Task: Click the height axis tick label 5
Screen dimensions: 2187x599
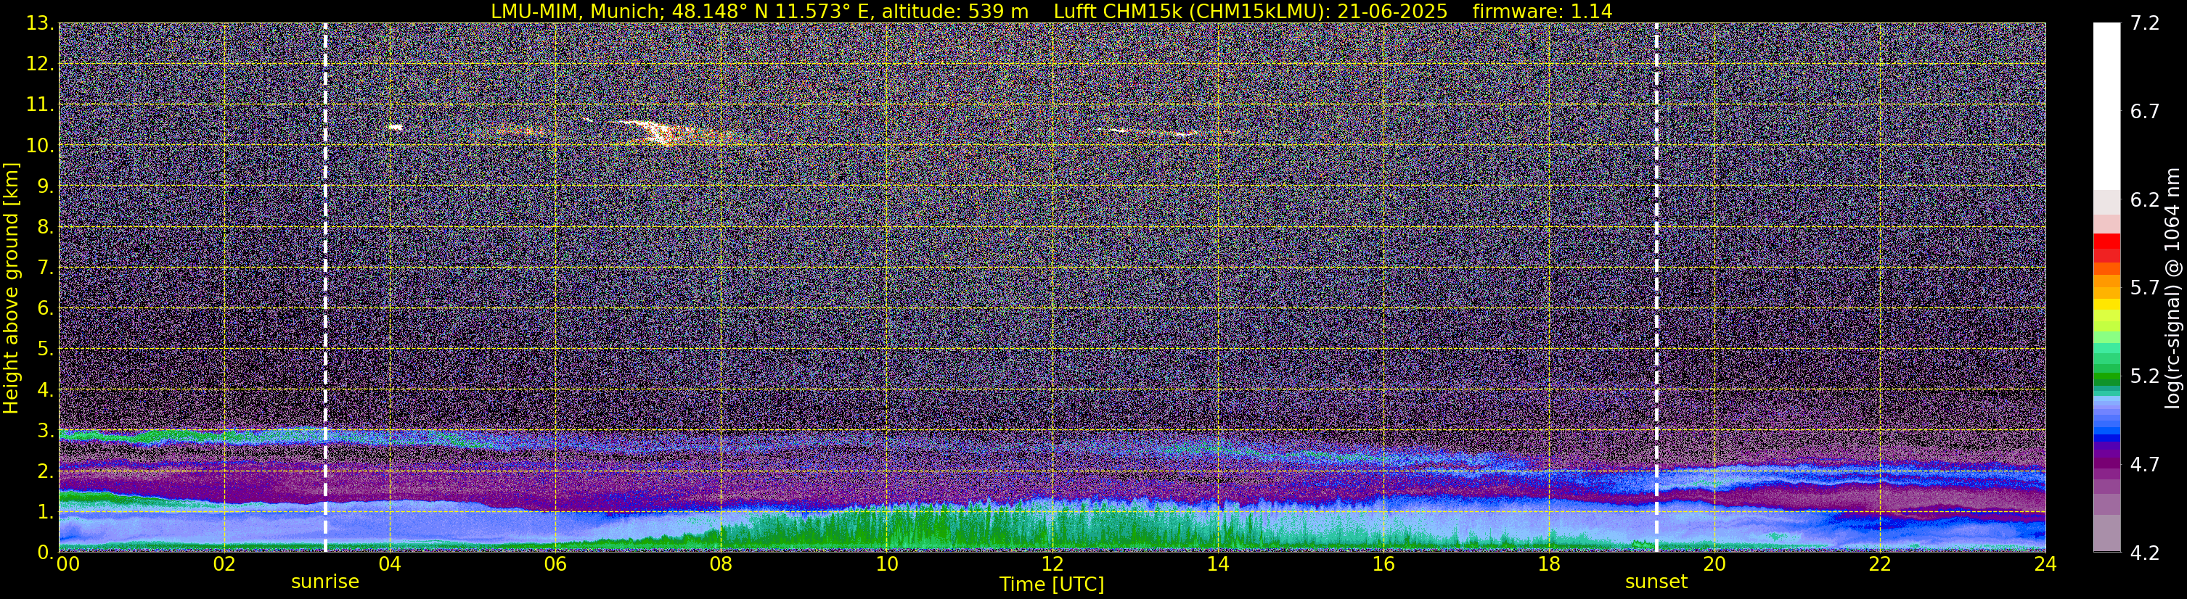Action: 46,349
